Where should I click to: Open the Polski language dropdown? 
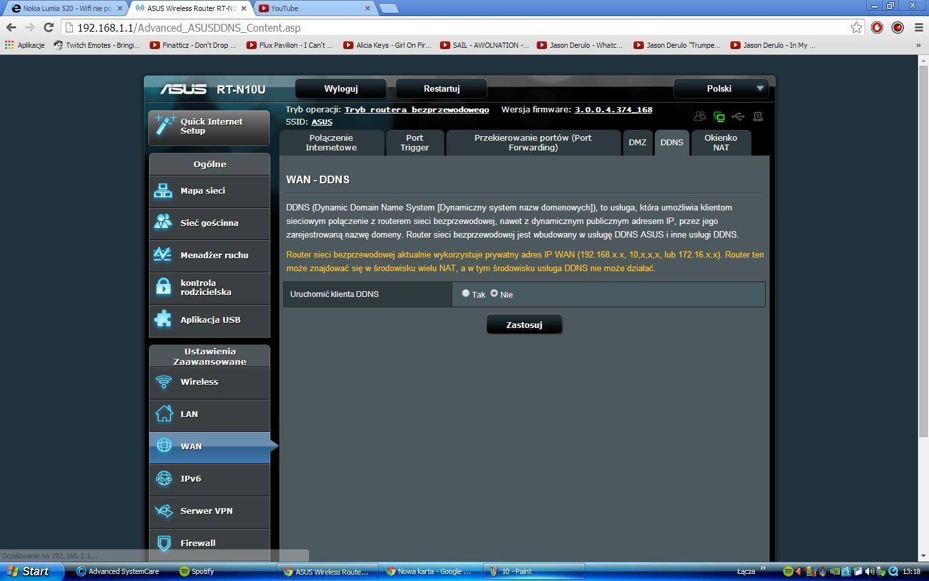click(x=723, y=88)
